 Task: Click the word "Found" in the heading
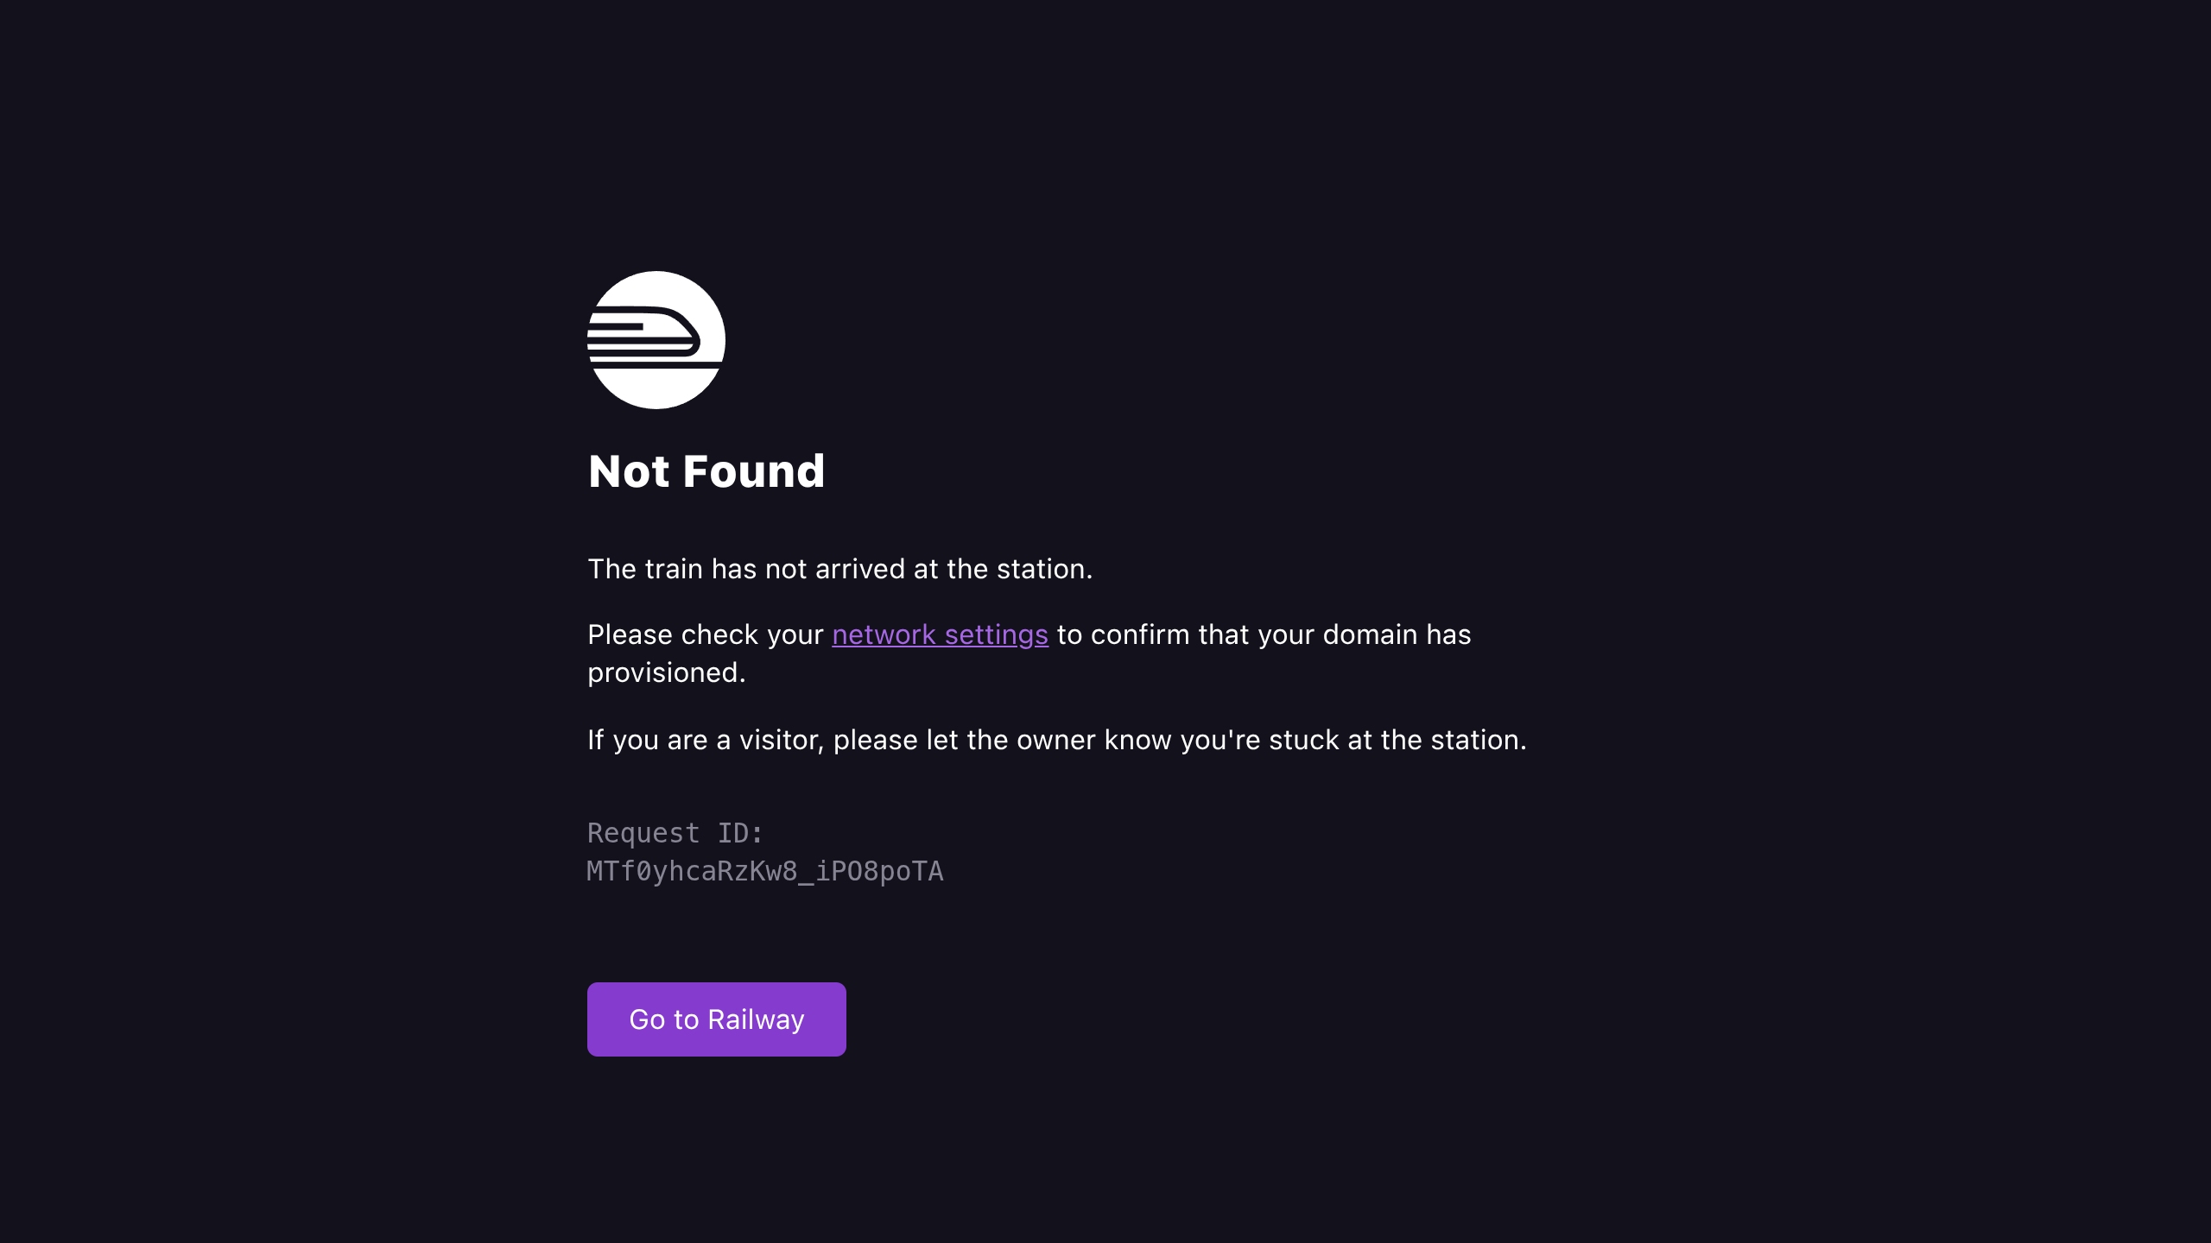754,471
